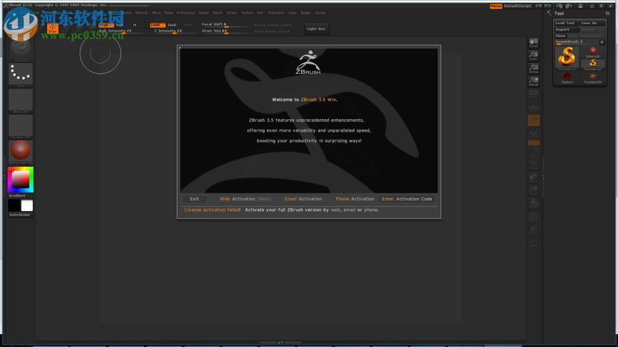Click the load next UI layout icon
618x347 pixels.
(569, 6)
